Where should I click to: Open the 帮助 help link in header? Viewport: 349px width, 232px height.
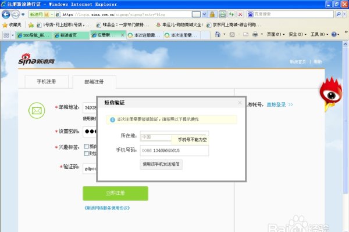click(318, 61)
